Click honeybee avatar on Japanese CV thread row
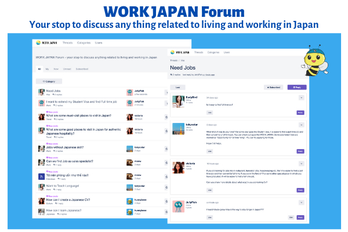Screen dimensions: 348x232 [129, 200]
